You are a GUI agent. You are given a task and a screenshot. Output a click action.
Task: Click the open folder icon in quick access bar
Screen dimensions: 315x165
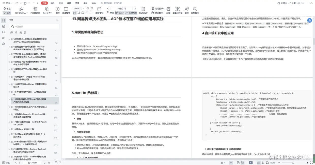(17, 3)
